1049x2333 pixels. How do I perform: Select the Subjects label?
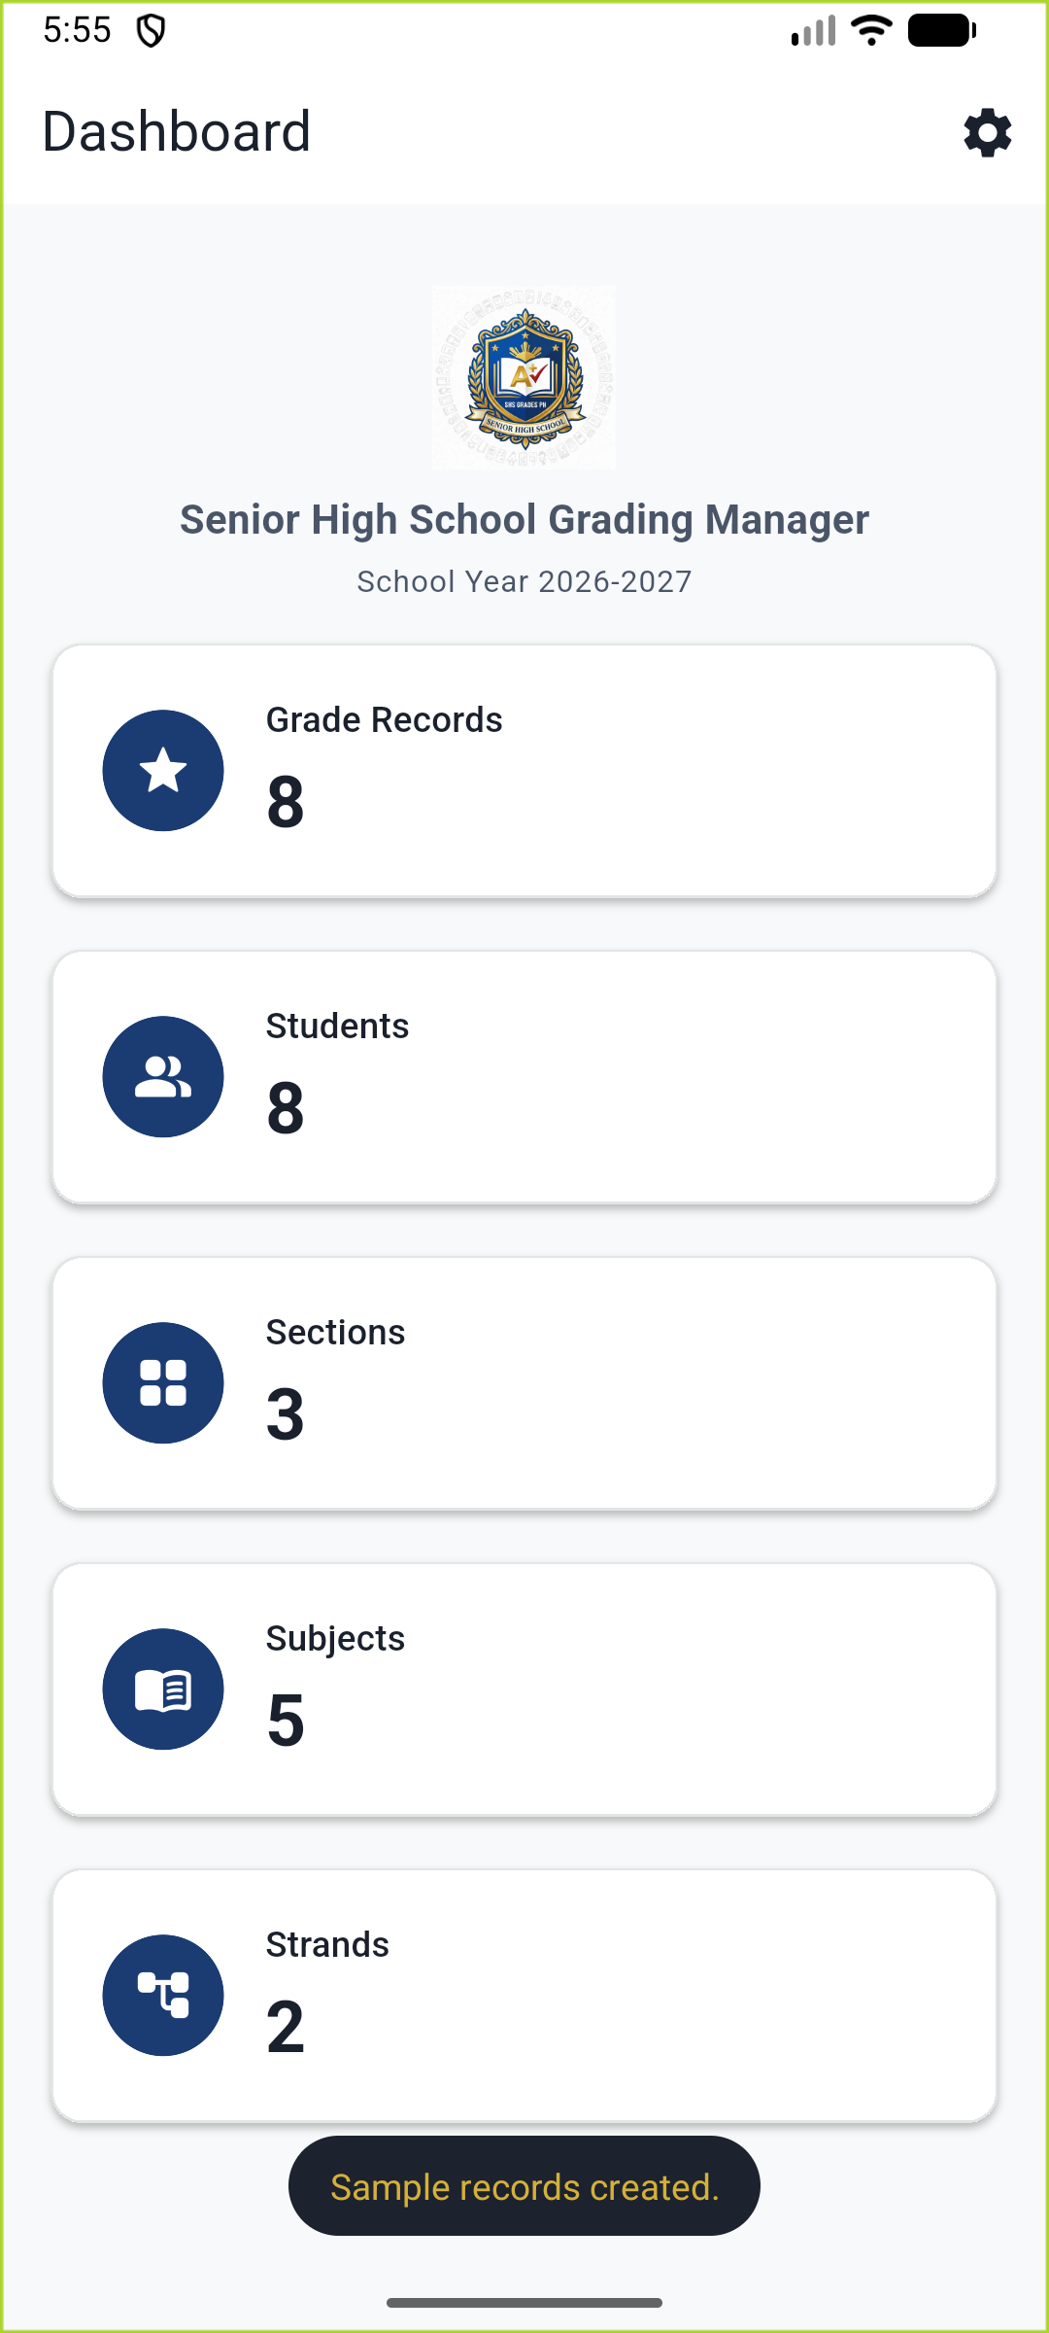coord(335,1639)
